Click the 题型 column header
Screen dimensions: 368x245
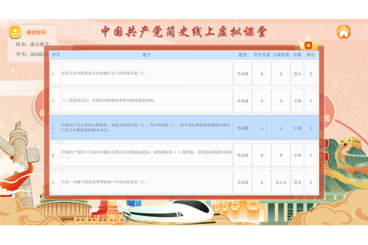pos(243,55)
